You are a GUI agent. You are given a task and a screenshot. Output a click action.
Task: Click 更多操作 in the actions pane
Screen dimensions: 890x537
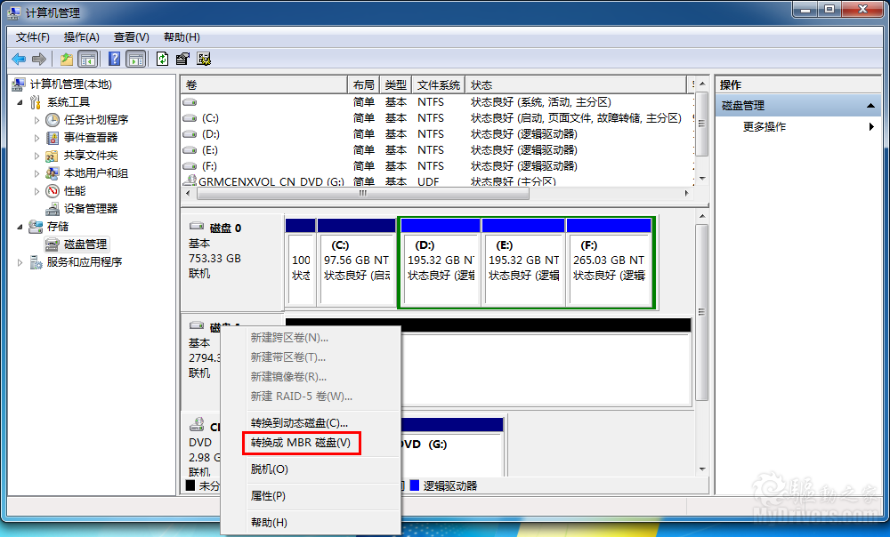pos(764,126)
